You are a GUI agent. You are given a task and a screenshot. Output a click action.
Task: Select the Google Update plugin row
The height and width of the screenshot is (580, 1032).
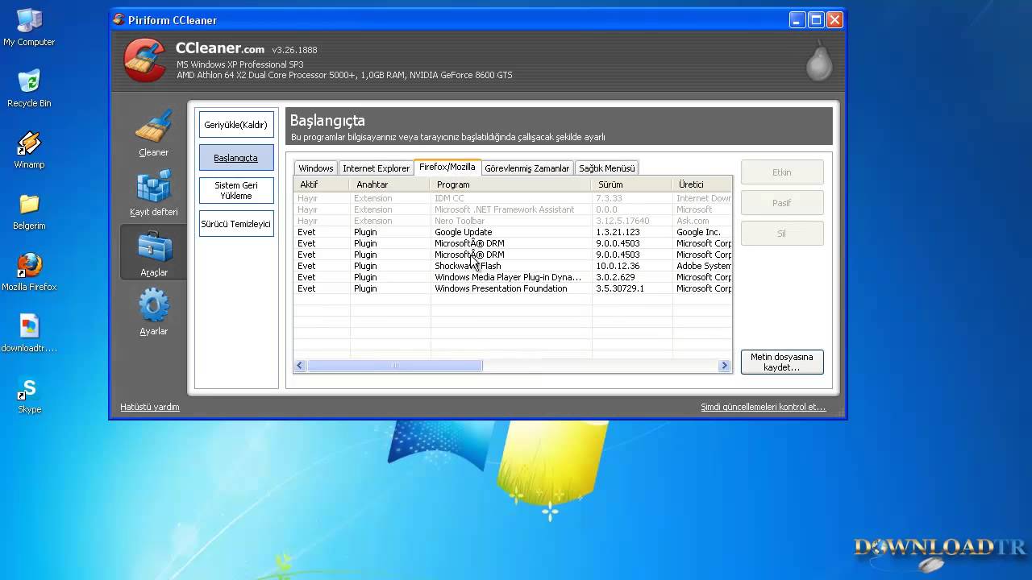(x=513, y=232)
